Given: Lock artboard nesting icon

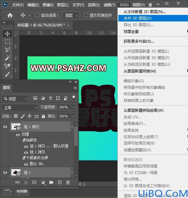Looking at the screenshot, I should pyautogui.click(x=37, y=116).
